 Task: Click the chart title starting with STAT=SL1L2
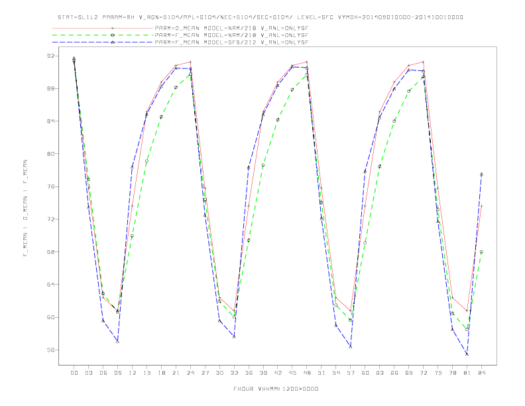pyautogui.click(x=261, y=17)
